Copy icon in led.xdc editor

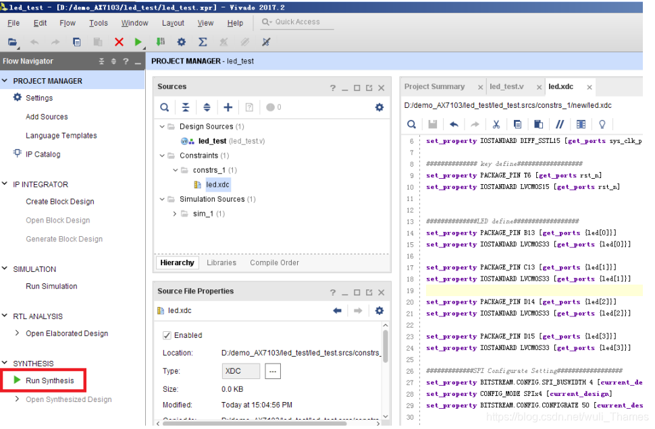[x=517, y=124]
